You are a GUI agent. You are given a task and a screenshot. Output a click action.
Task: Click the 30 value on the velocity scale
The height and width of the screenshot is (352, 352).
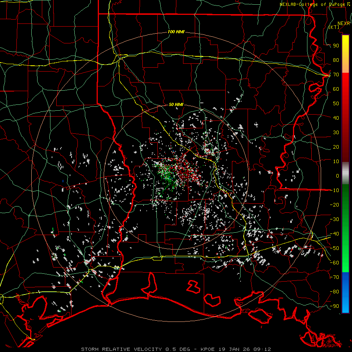(336, 133)
